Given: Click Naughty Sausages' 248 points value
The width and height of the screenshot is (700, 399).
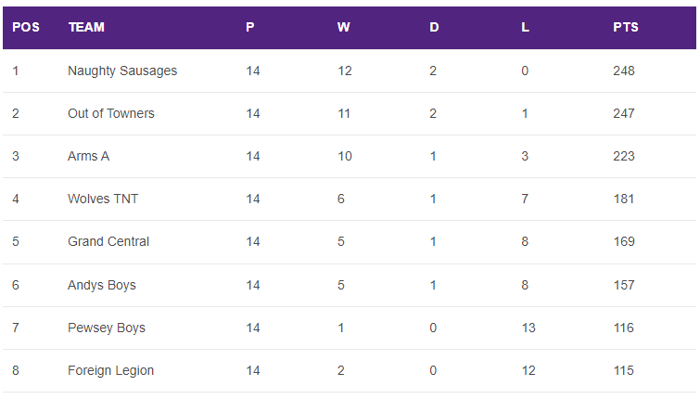Looking at the screenshot, I should pos(624,71).
